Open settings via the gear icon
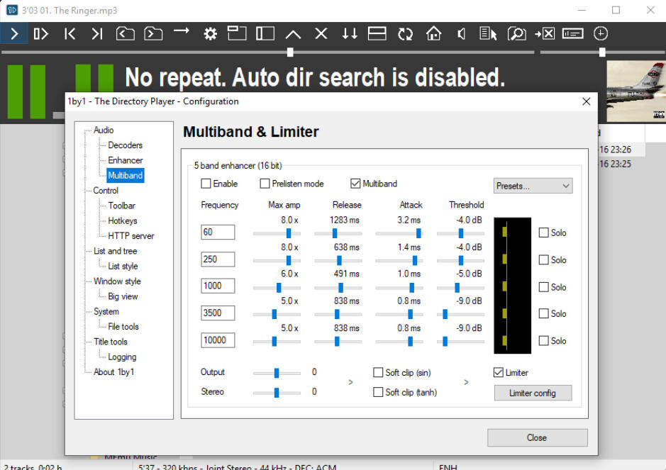 point(210,33)
